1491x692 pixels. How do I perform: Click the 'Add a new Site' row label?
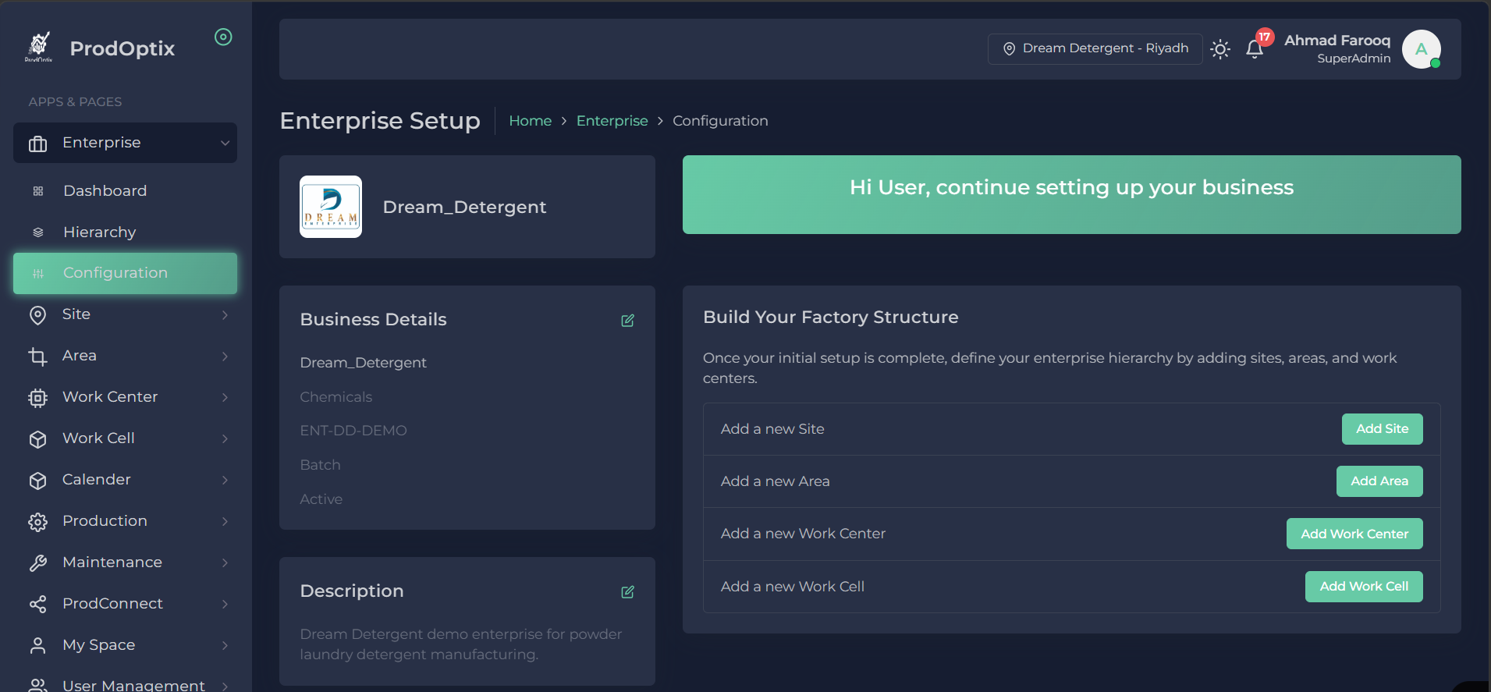tap(772, 429)
